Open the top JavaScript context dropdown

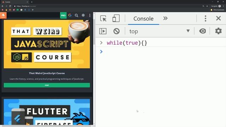click(160, 31)
